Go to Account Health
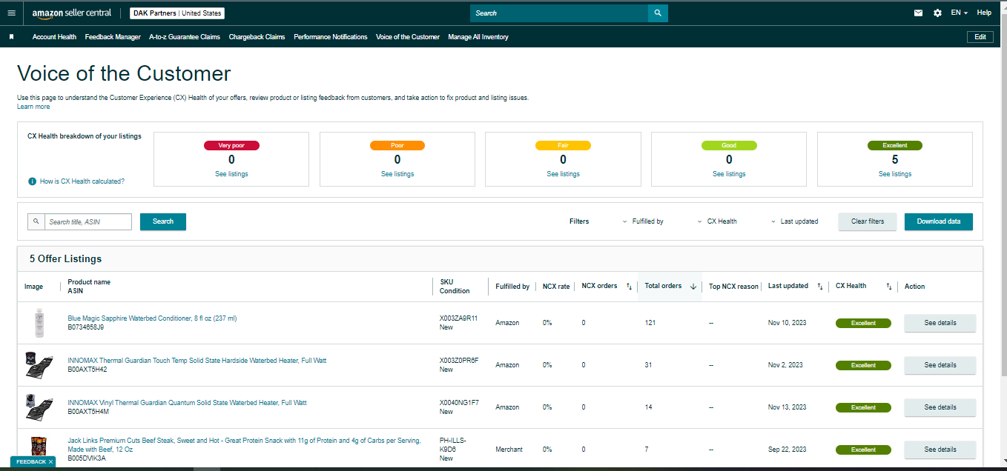This screenshot has width=1007, height=471. 54,37
